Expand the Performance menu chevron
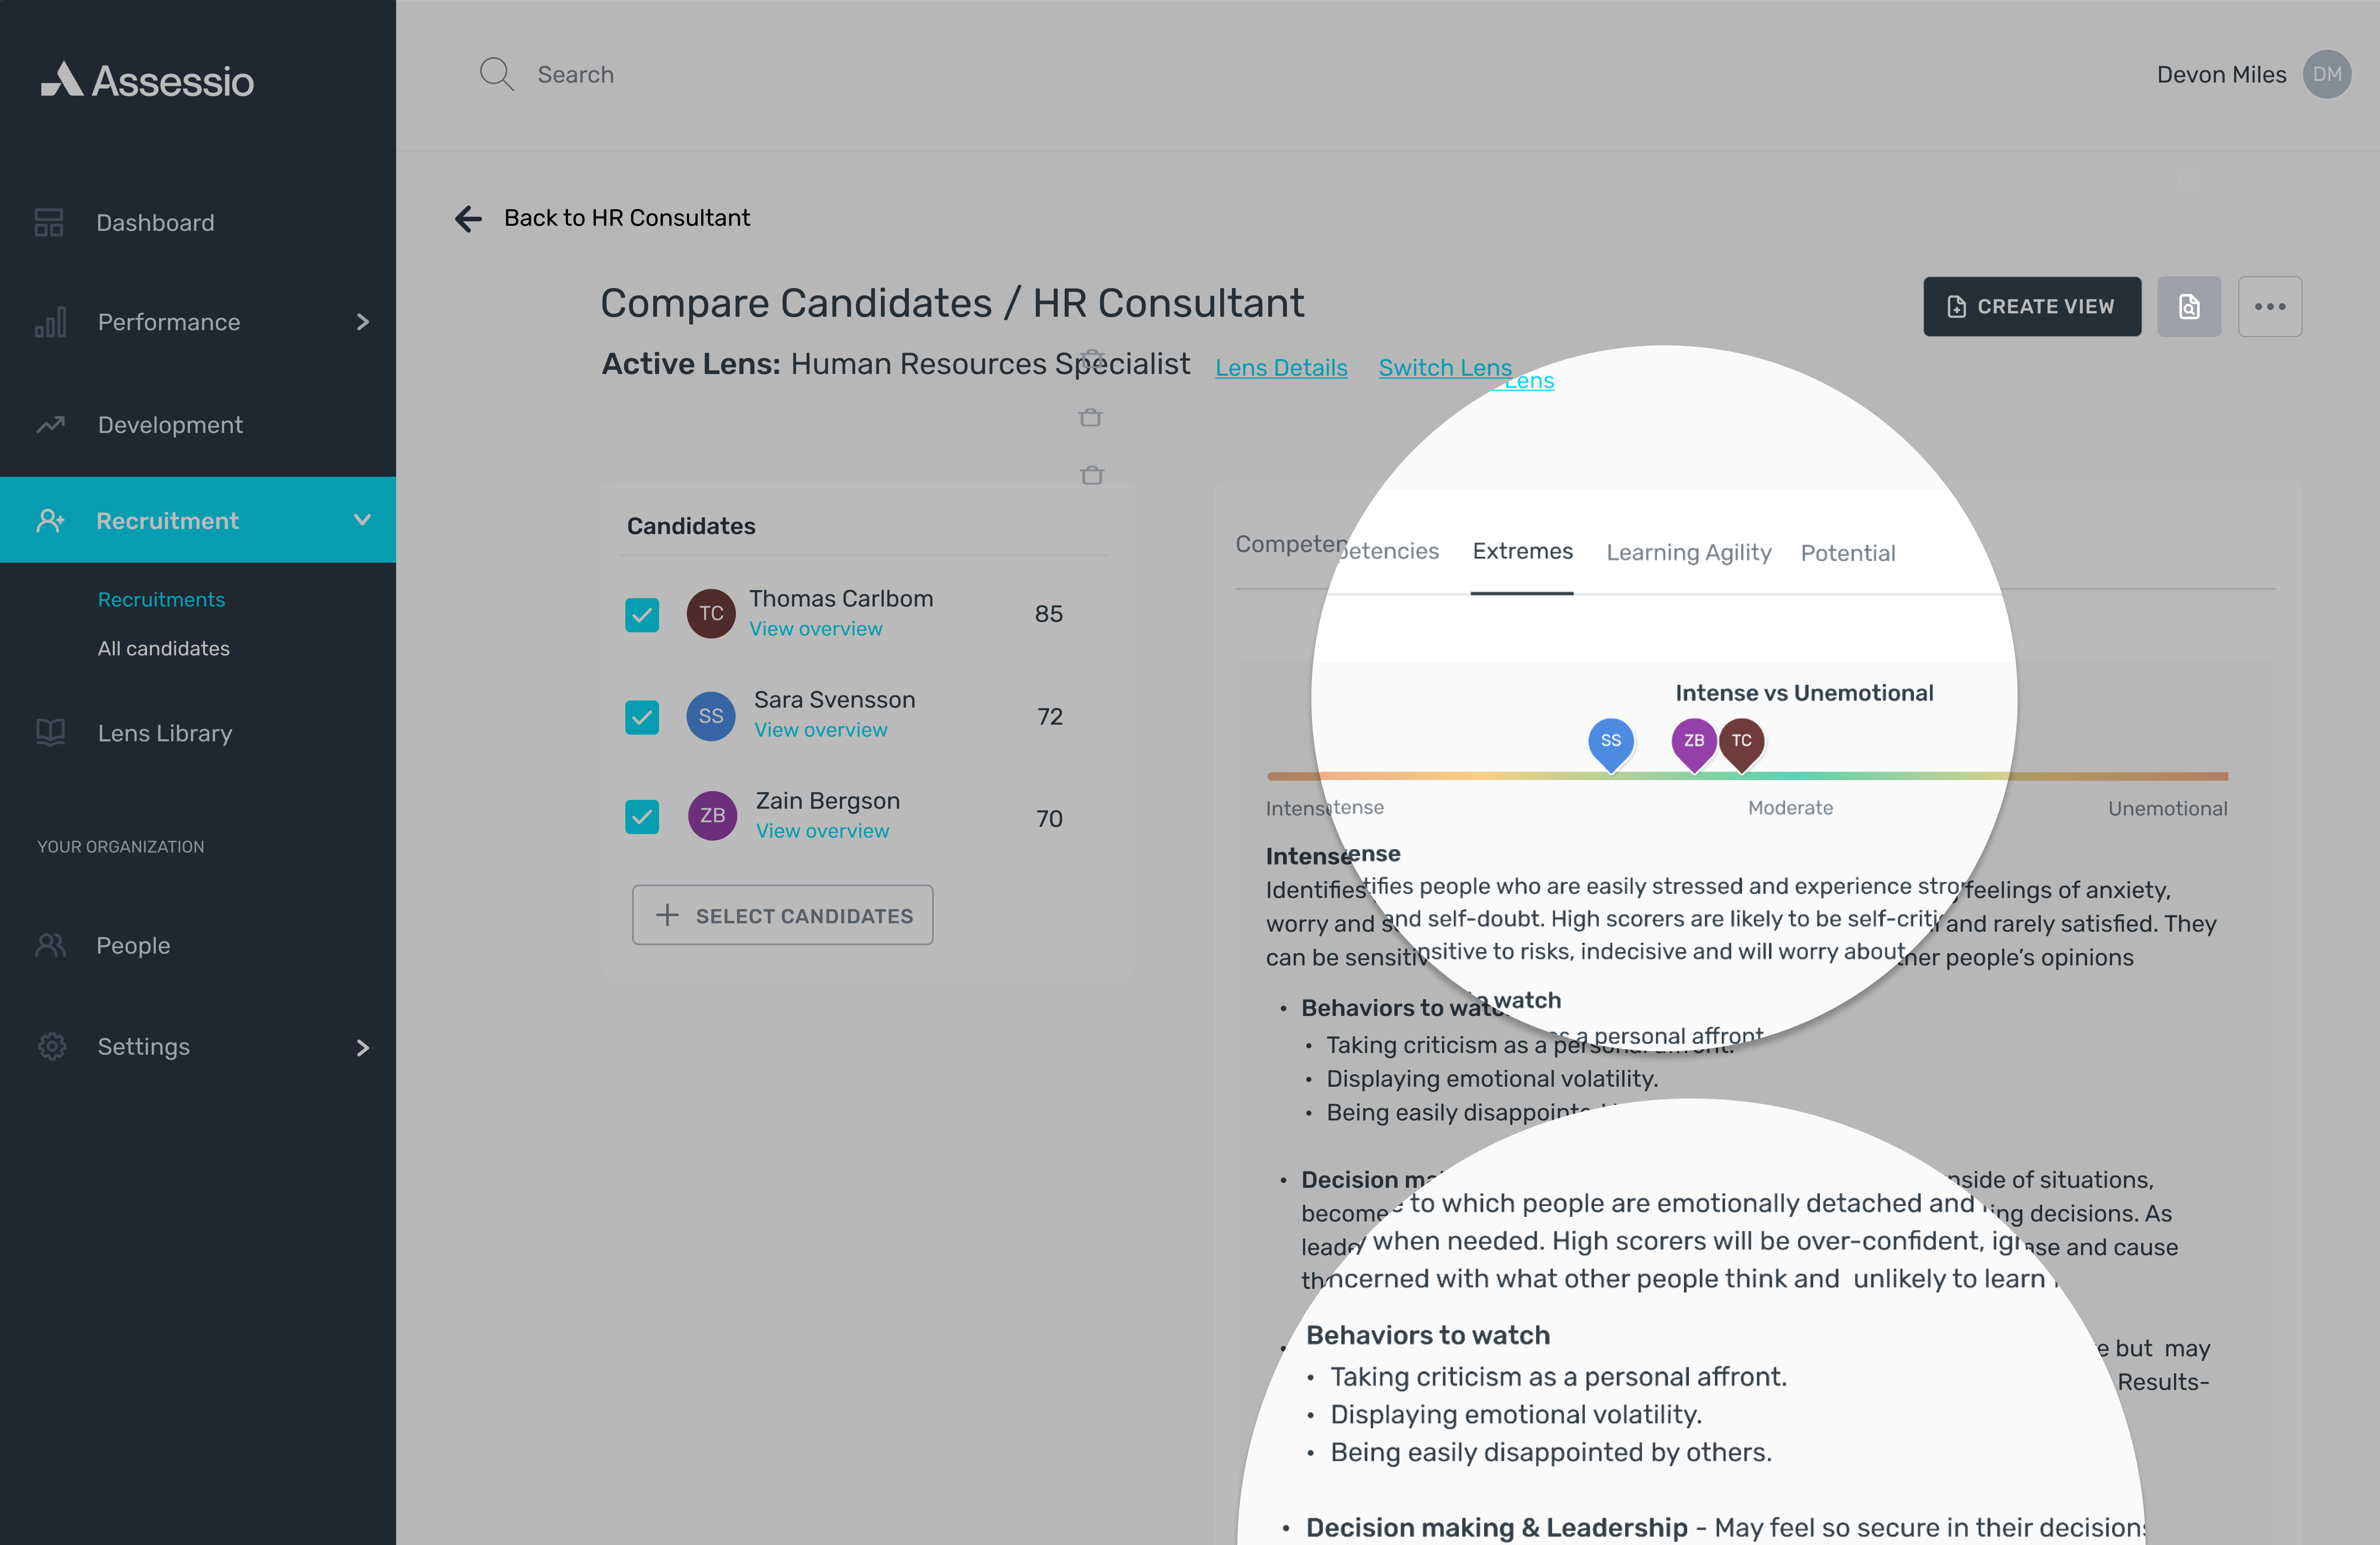This screenshot has height=1545, width=2380. tap(362, 322)
